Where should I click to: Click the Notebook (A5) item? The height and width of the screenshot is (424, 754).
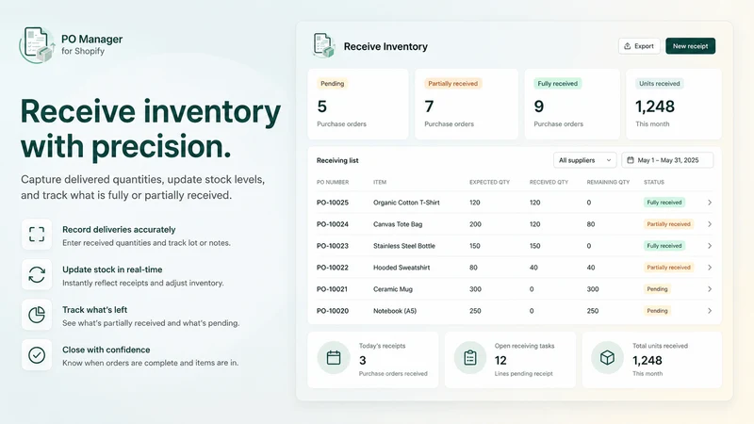395,311
